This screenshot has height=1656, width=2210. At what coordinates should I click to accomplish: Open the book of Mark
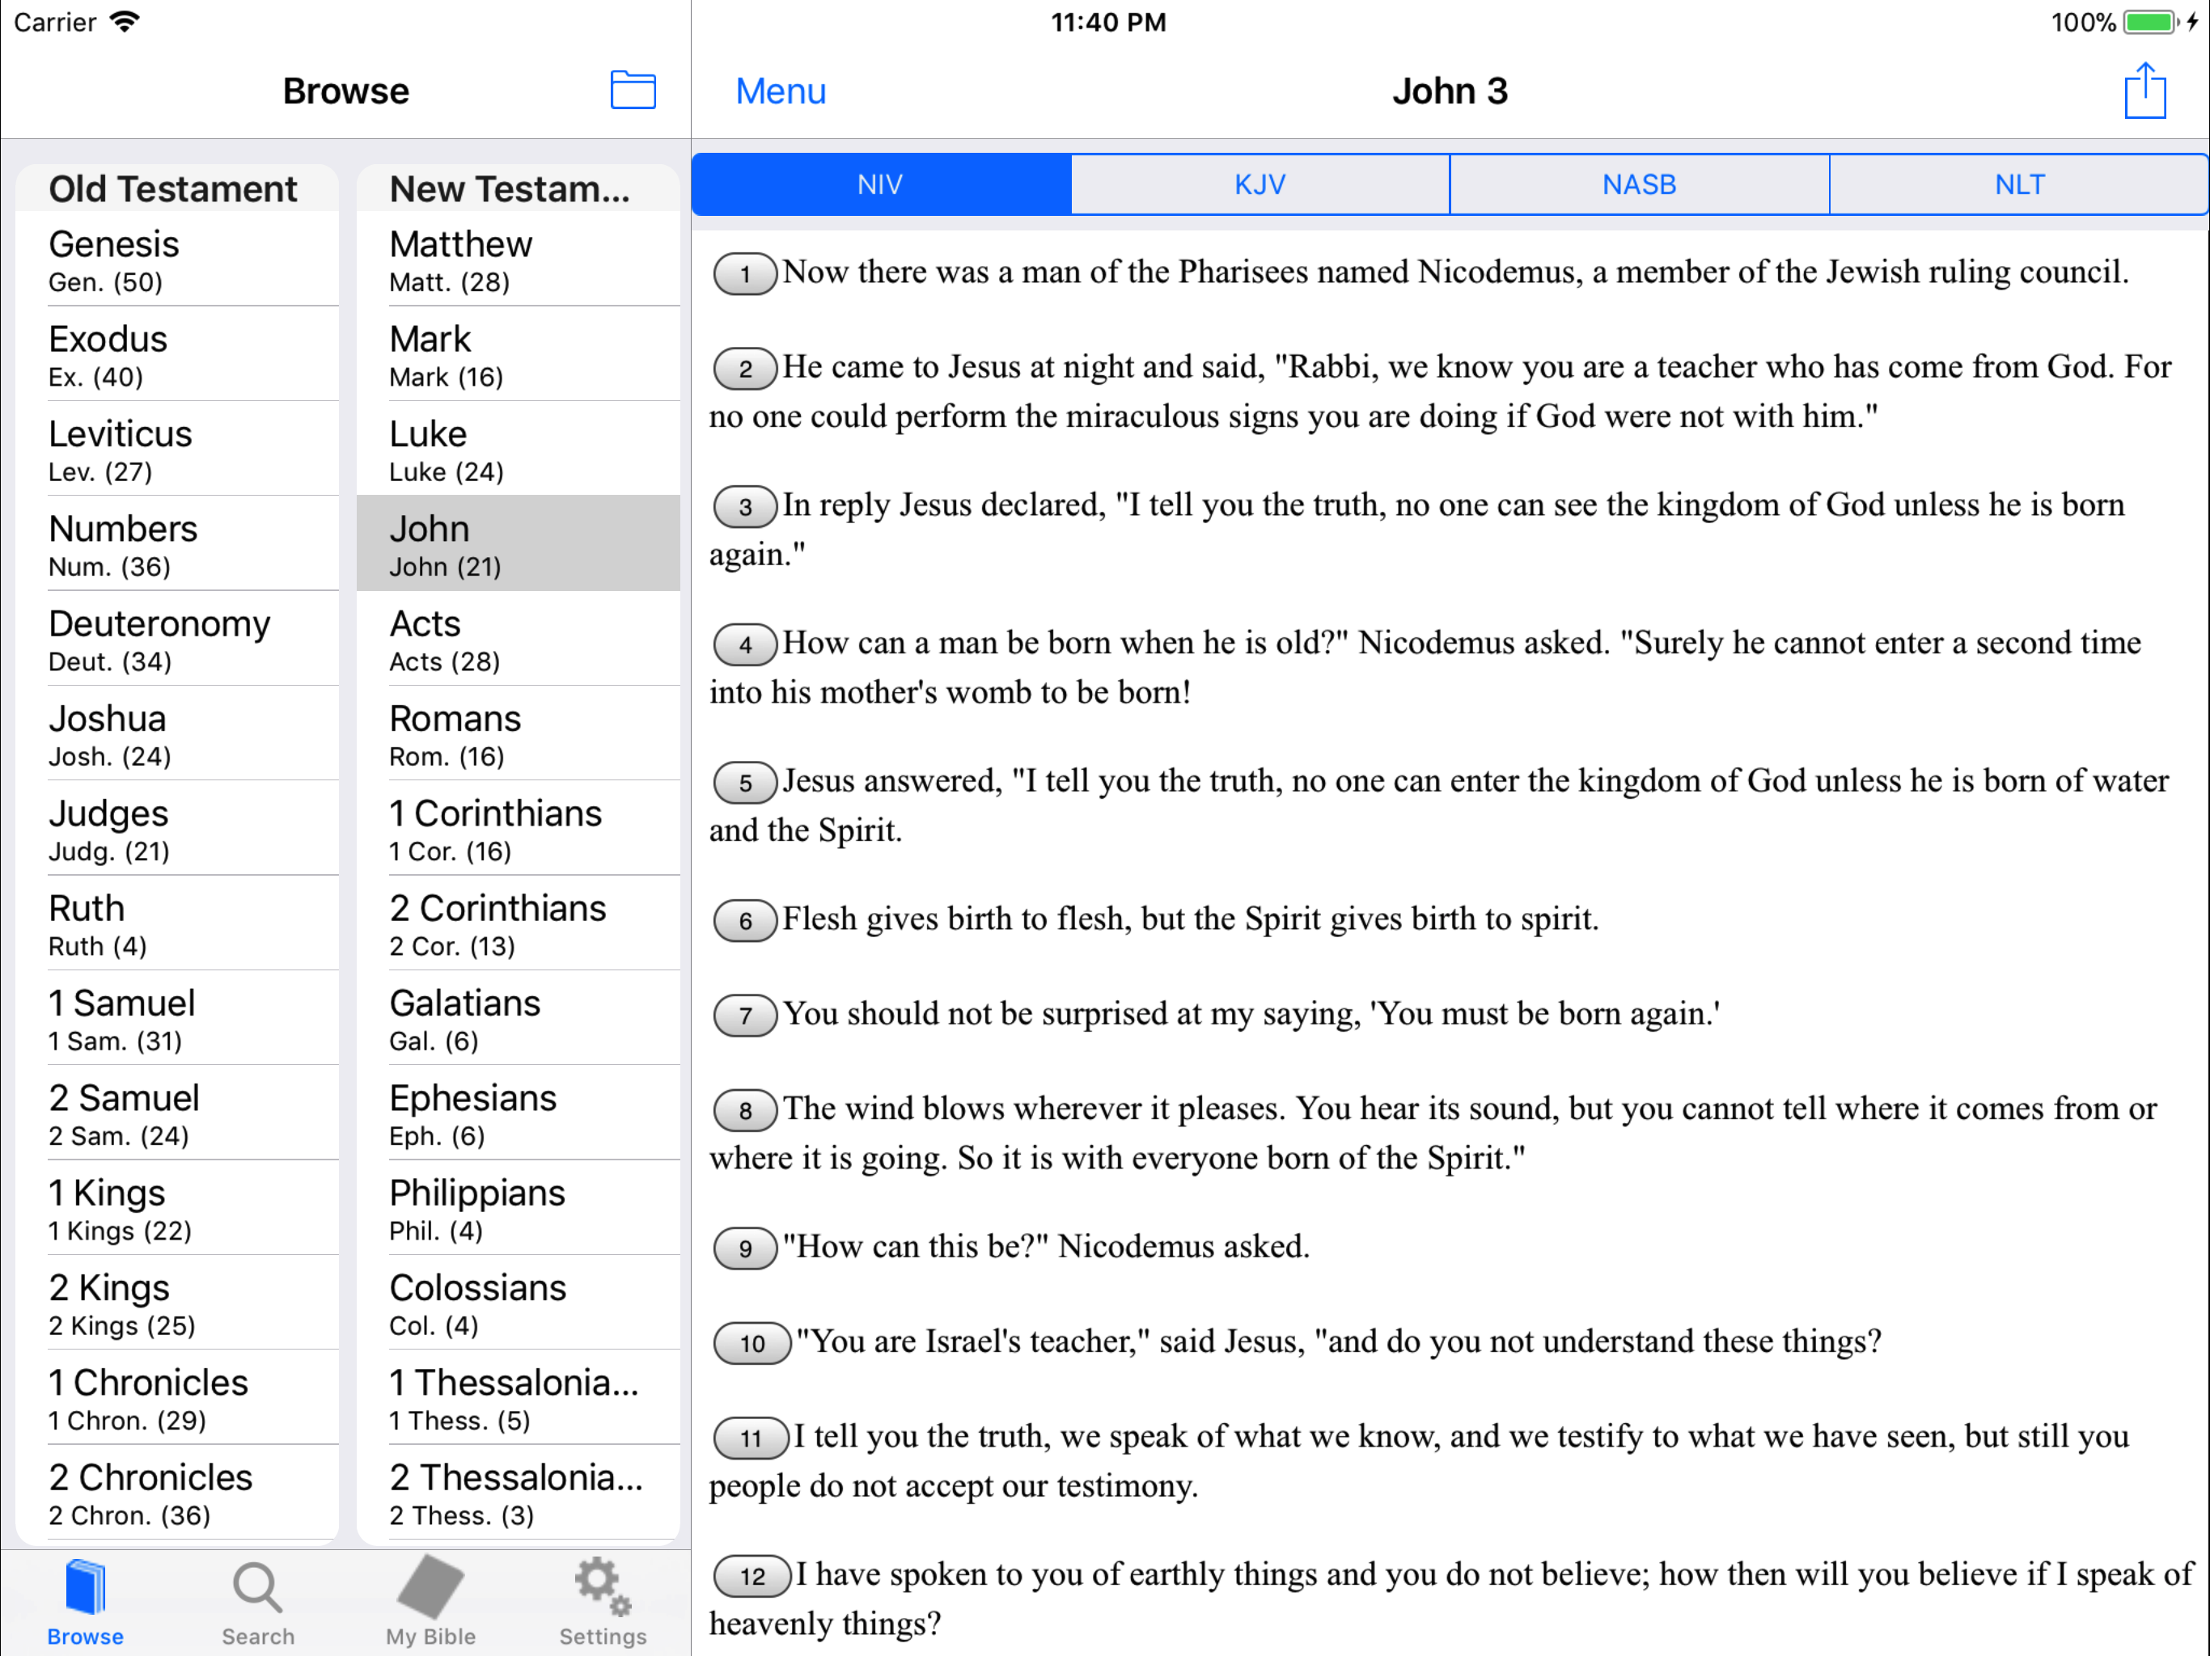(519, 353)
